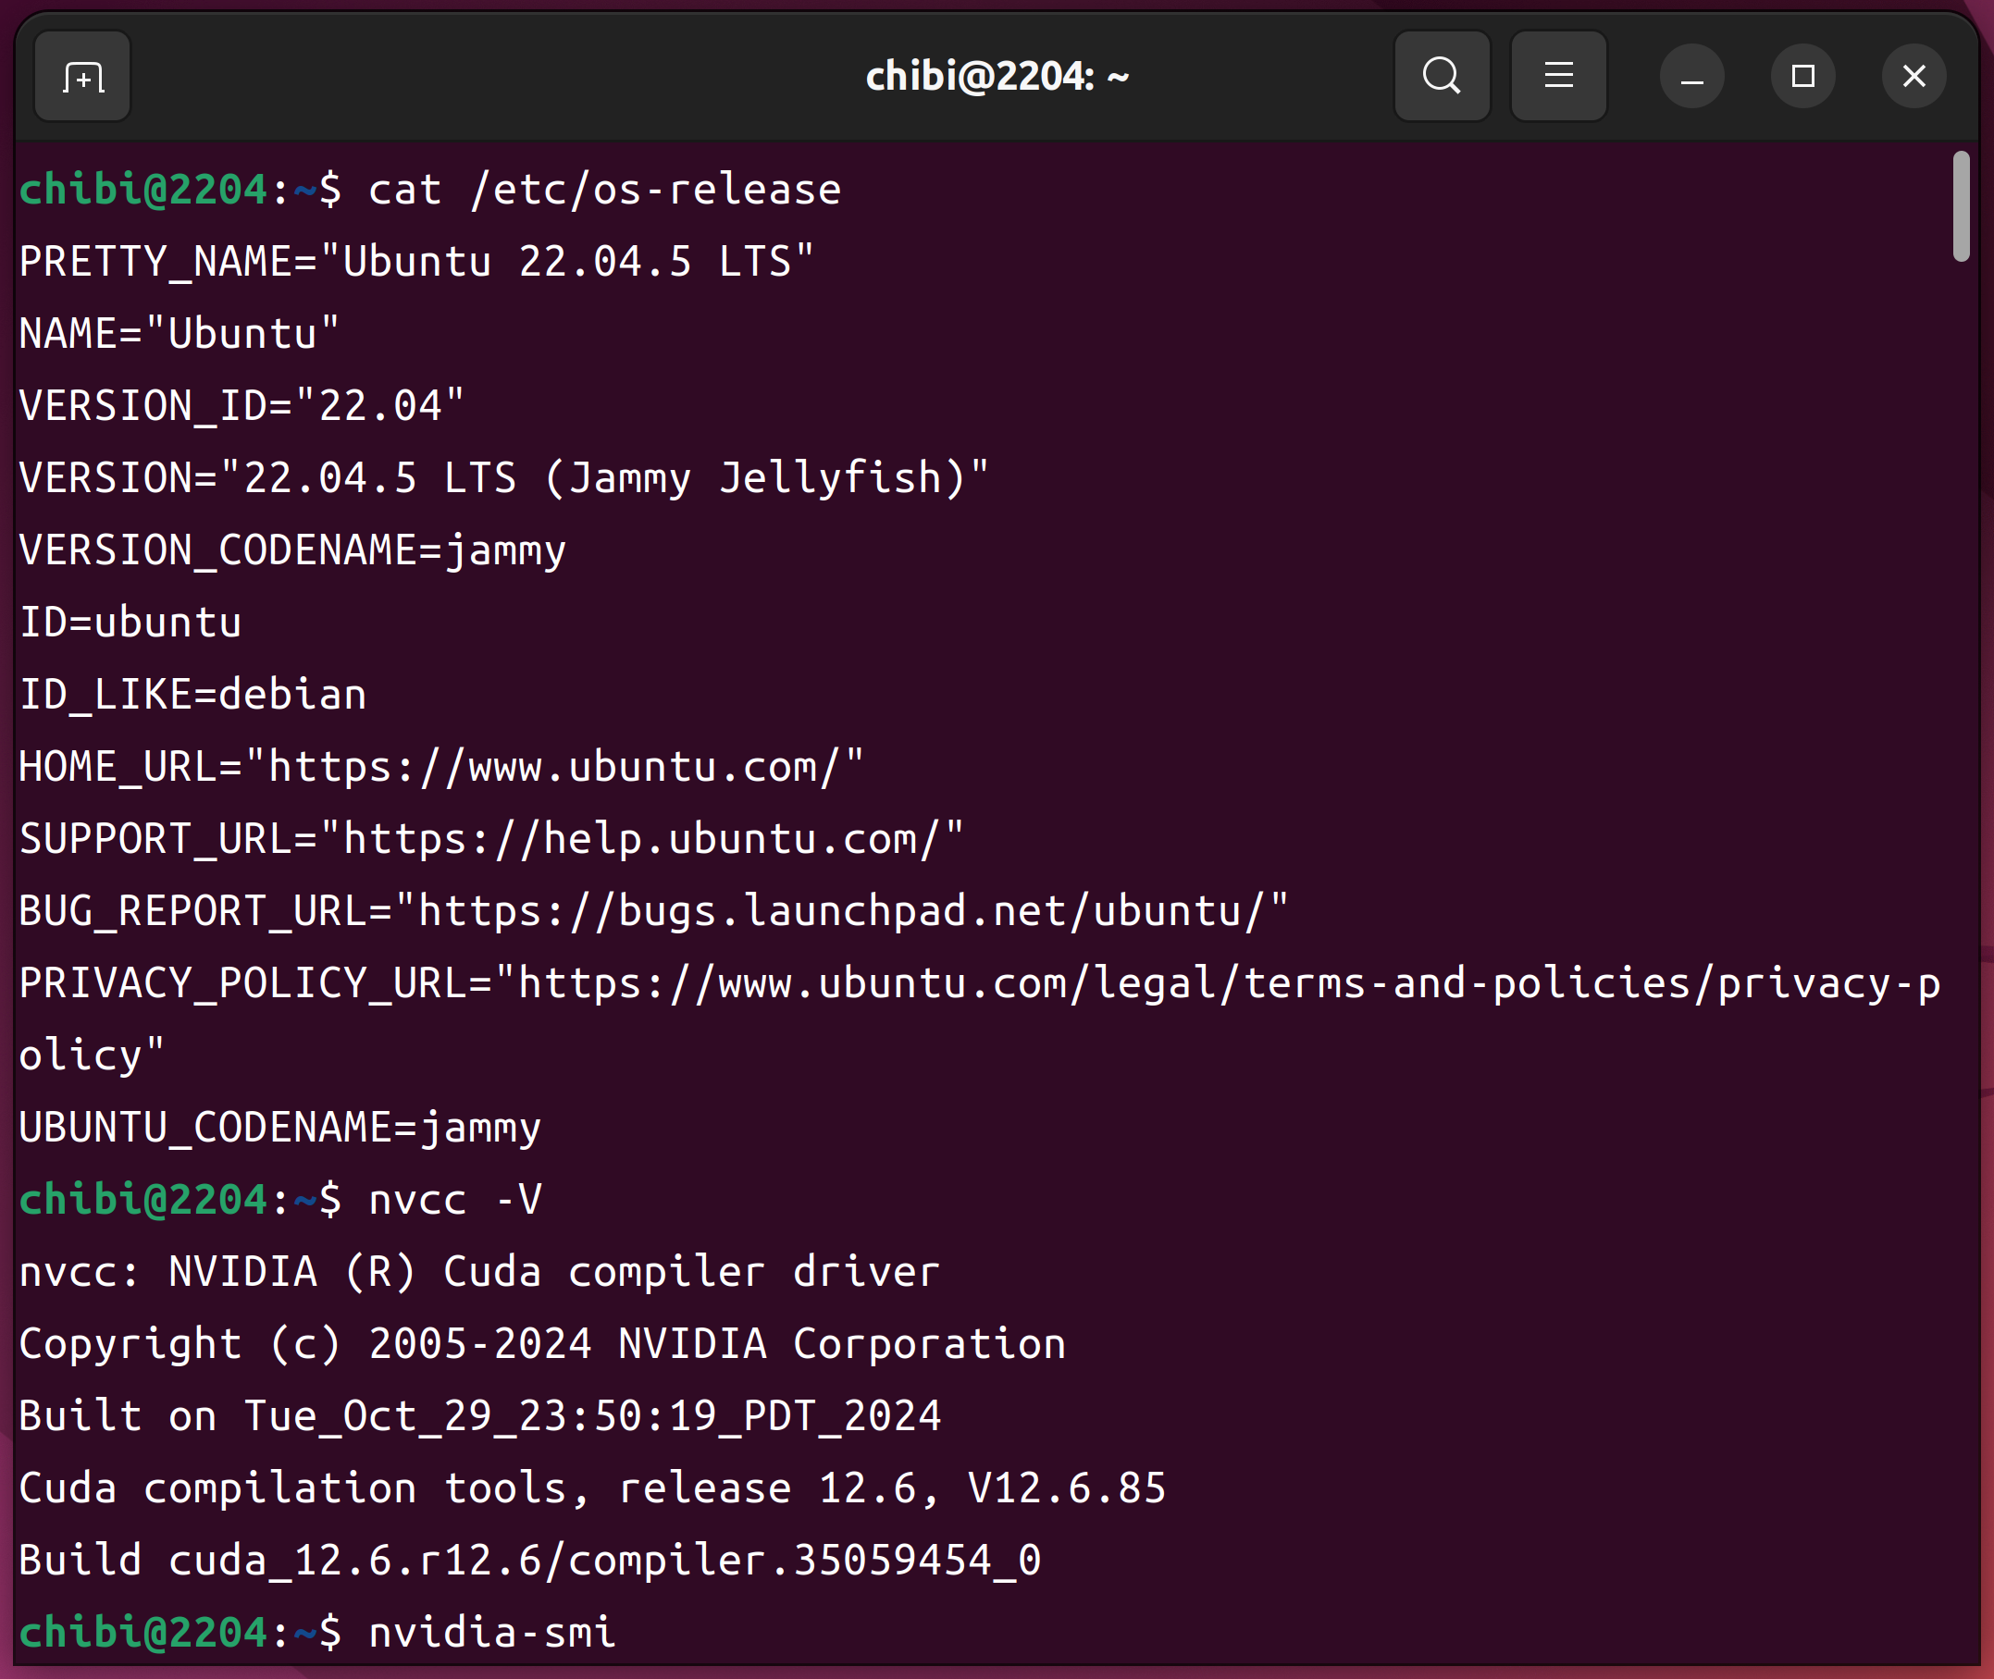
Task: Maximize the terminal window
Action: pyautogui.click(x=1802, y=76)
